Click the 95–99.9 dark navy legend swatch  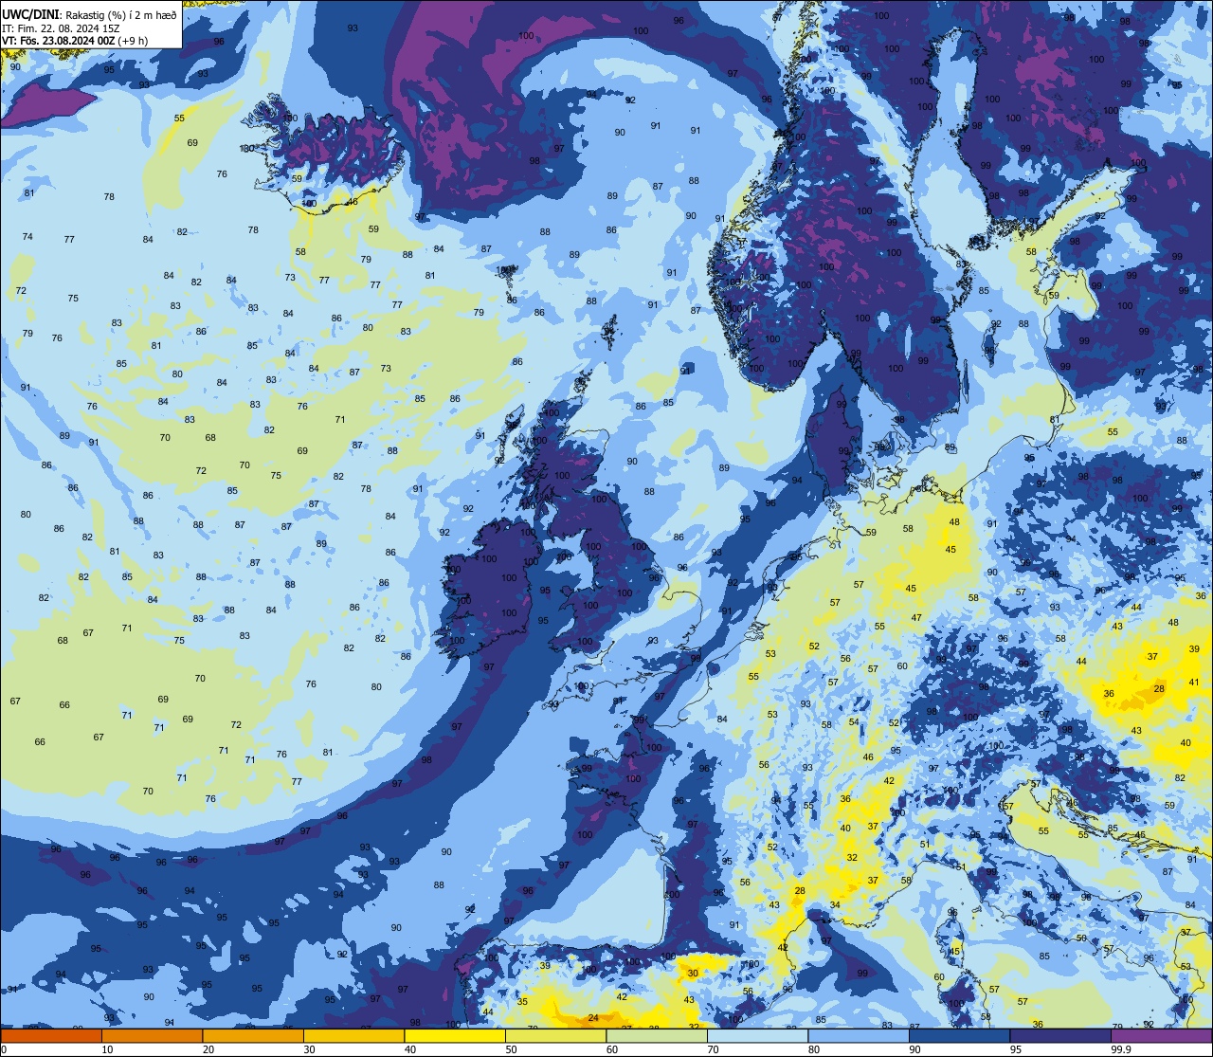point(1060,1036)
